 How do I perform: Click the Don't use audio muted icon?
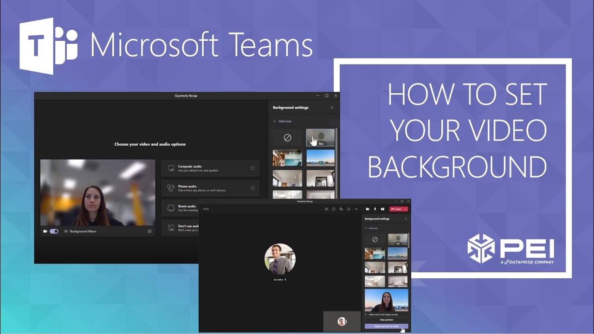pos(171,228)
